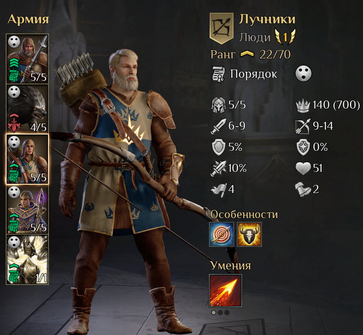Click the crown unit value icon
Viewport: 363px width, 335px height.
[303, 106]
